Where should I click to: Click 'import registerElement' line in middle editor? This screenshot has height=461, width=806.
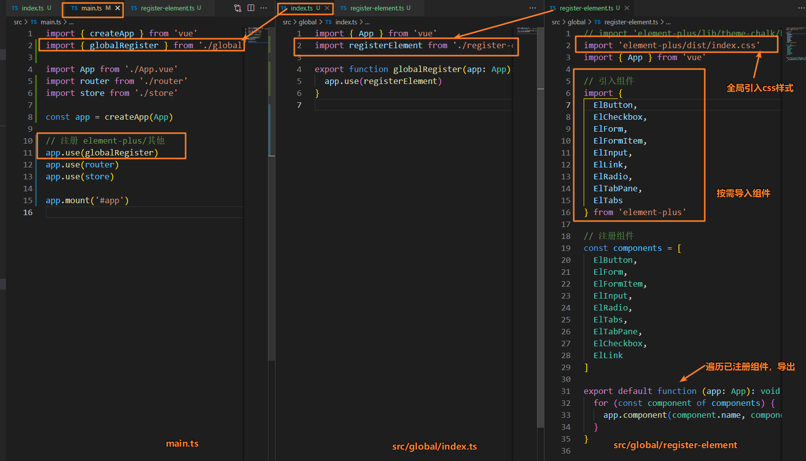click(414, 45)
